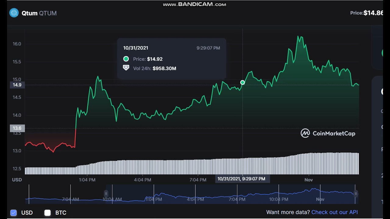
Task: Click the highlighted data point on the chart line
Action: pos(243,82)
